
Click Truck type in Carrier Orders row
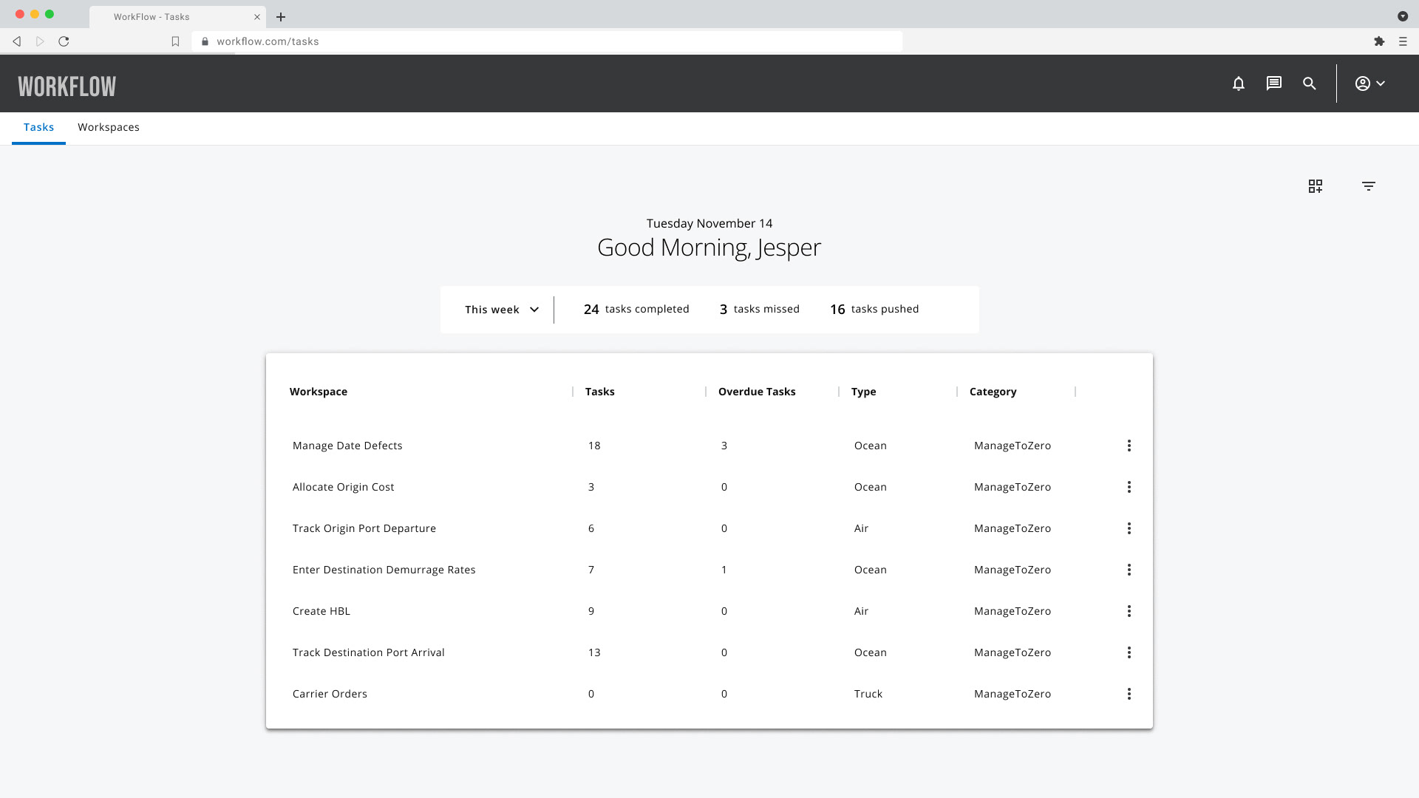868,694
